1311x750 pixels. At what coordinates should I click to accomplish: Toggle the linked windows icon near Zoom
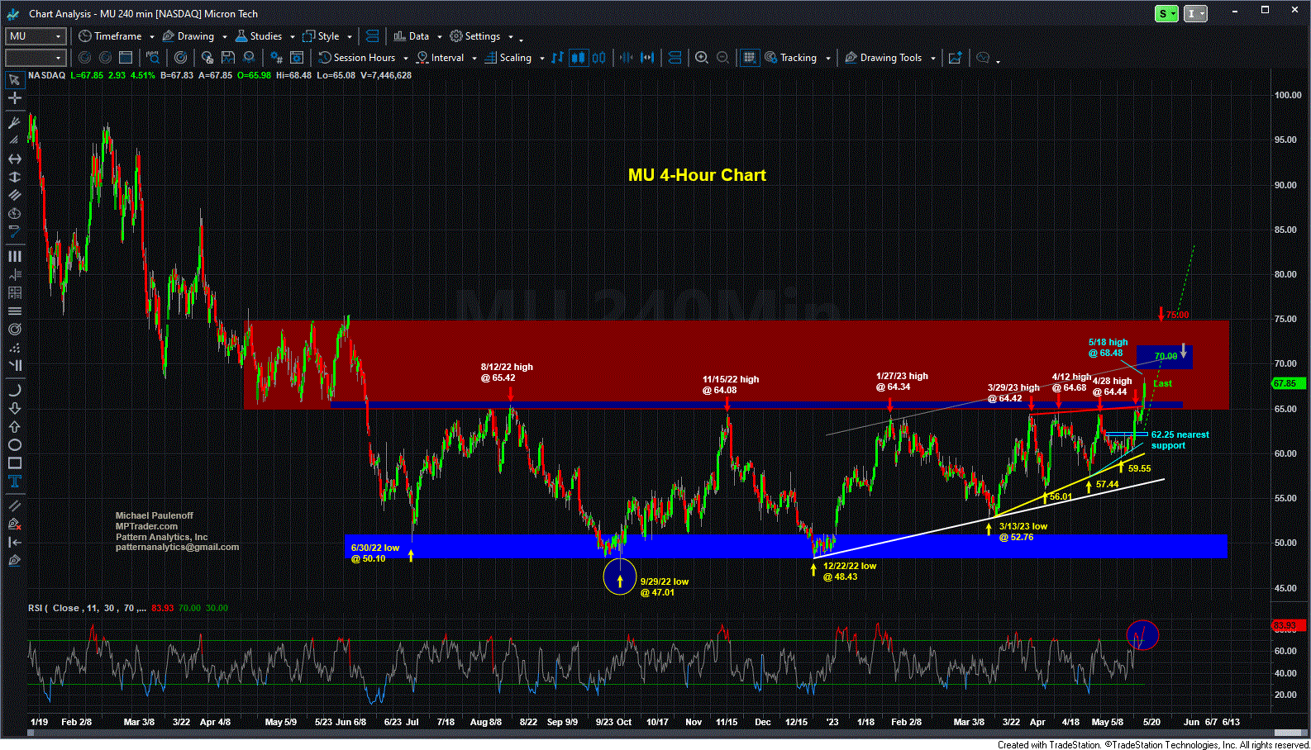coord(675,58)
